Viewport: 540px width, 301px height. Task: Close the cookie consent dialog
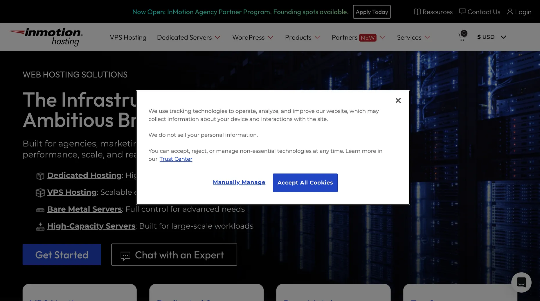398,101
